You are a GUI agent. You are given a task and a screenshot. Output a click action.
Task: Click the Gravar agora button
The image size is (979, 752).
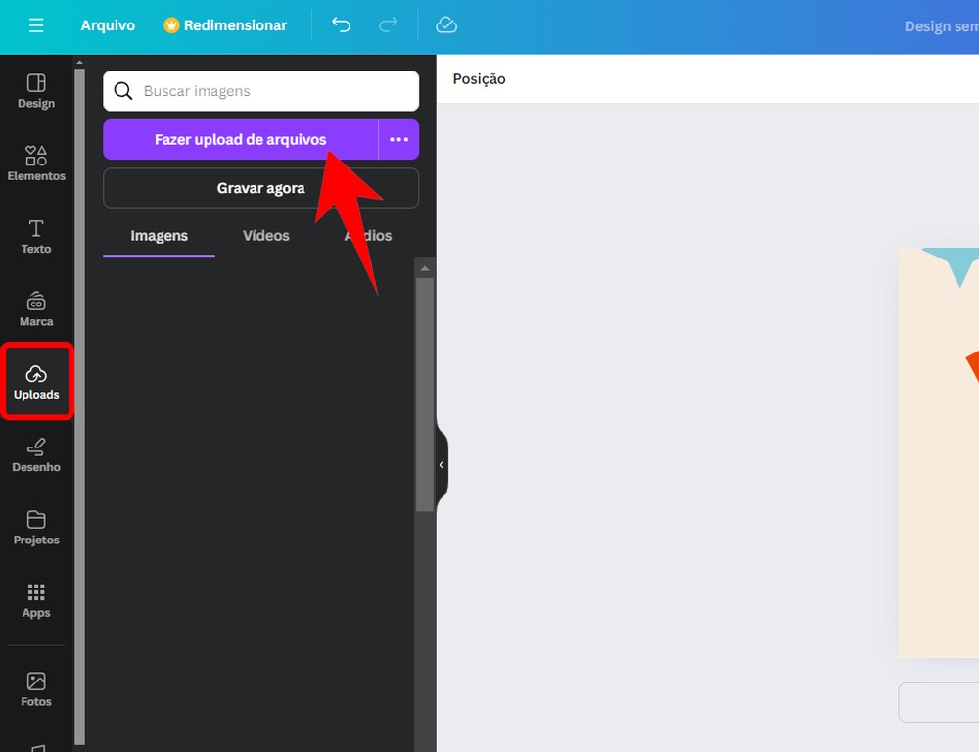point(260,188)
